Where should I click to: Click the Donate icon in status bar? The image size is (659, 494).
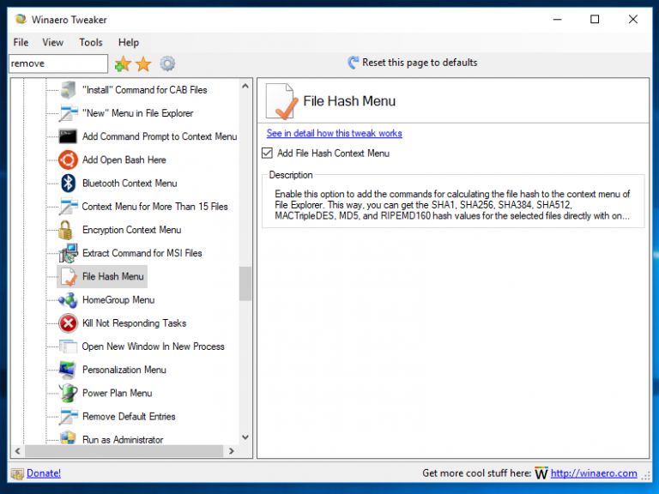18,473
